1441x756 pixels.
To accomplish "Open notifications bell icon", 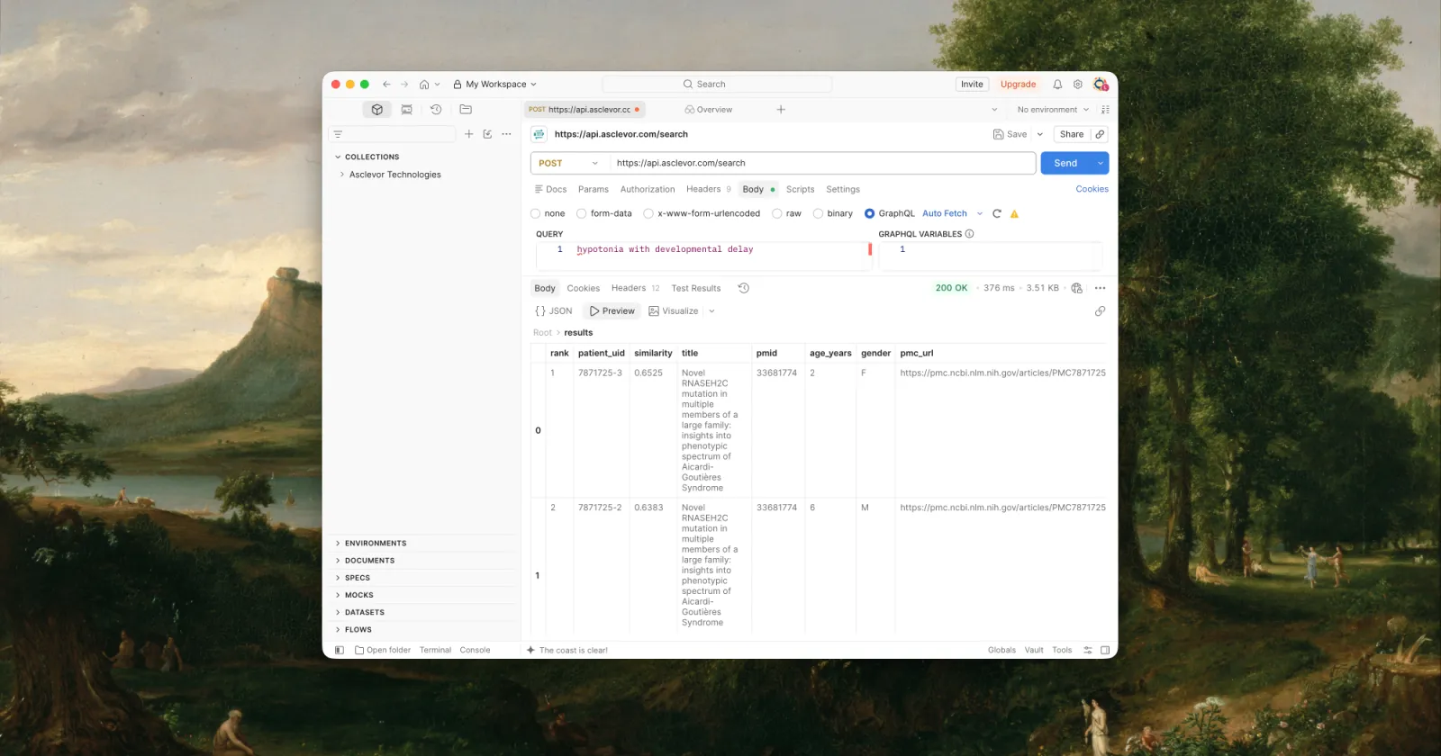I will [1057, 85].
